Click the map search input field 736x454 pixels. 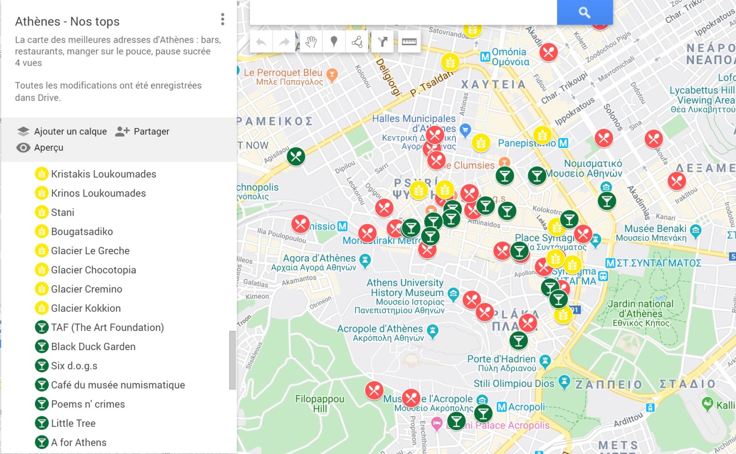[x=403, y=13]
